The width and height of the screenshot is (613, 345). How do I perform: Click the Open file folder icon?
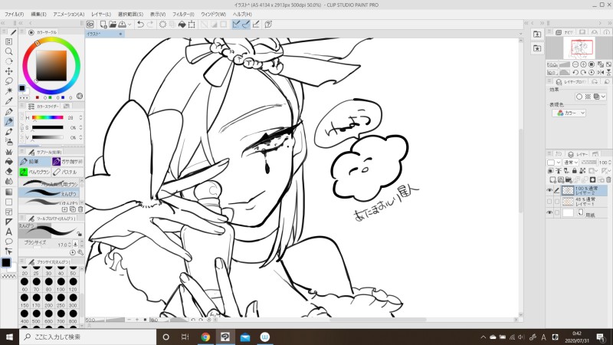pos(113,25)
